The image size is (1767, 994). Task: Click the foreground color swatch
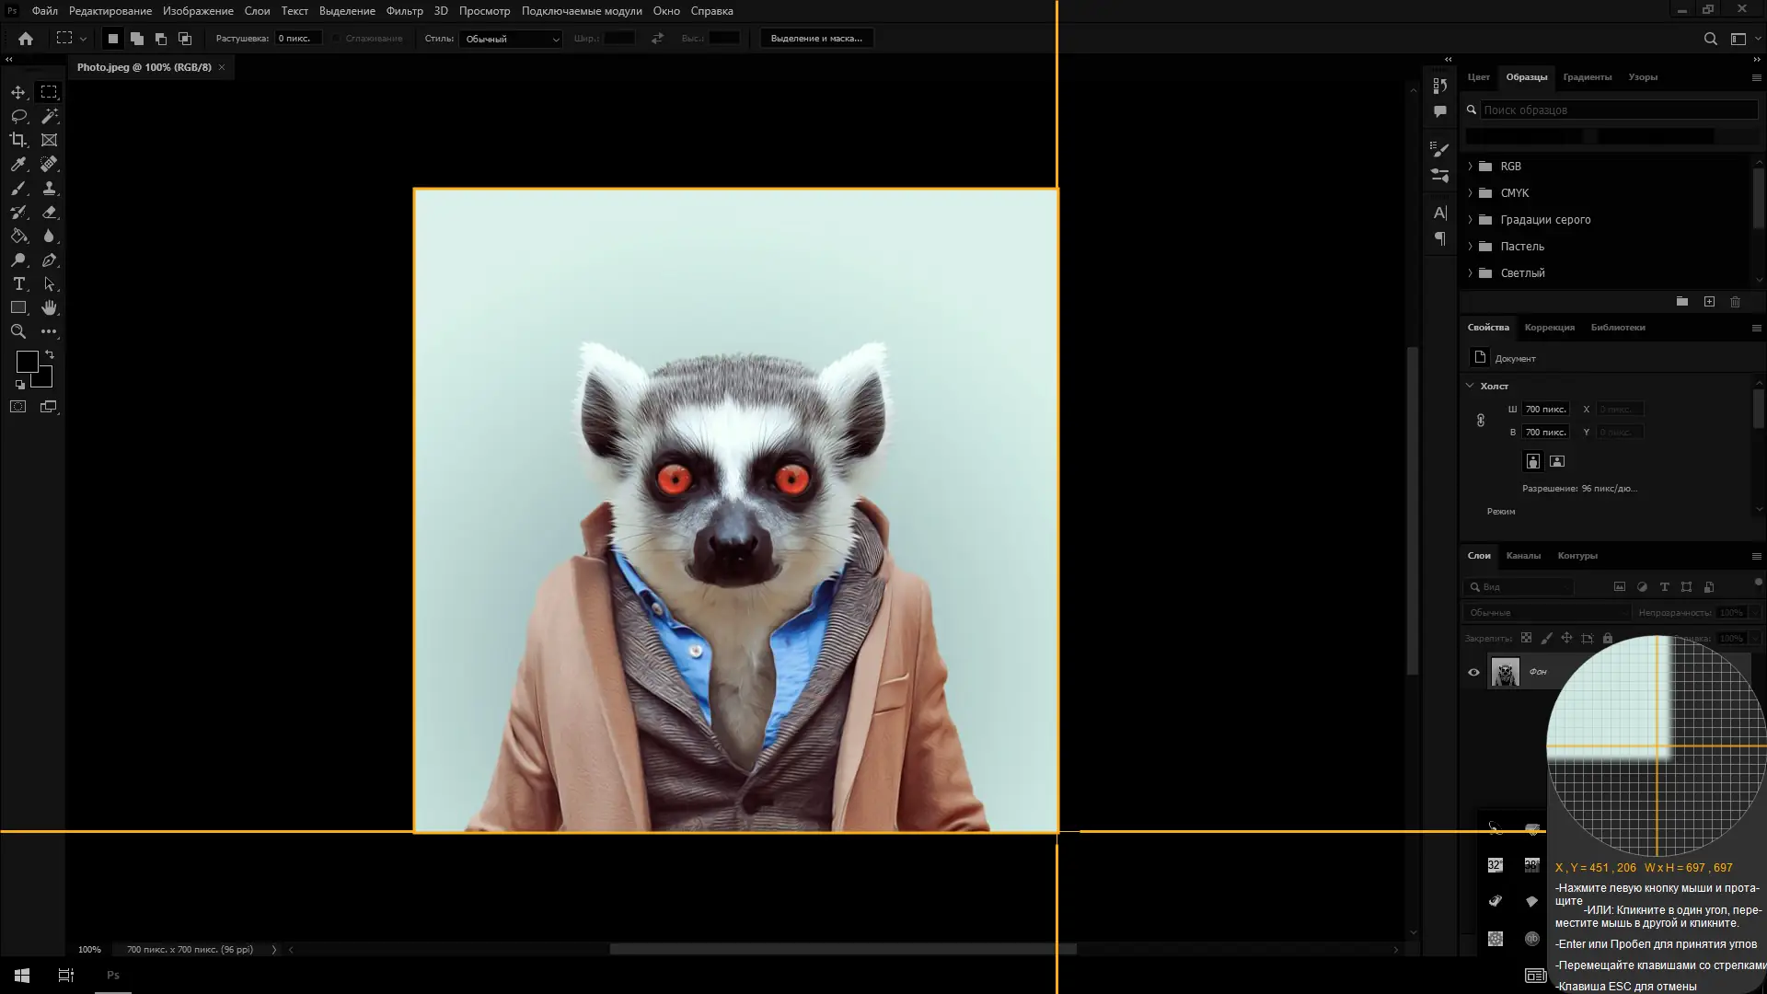tap(27, 361)
